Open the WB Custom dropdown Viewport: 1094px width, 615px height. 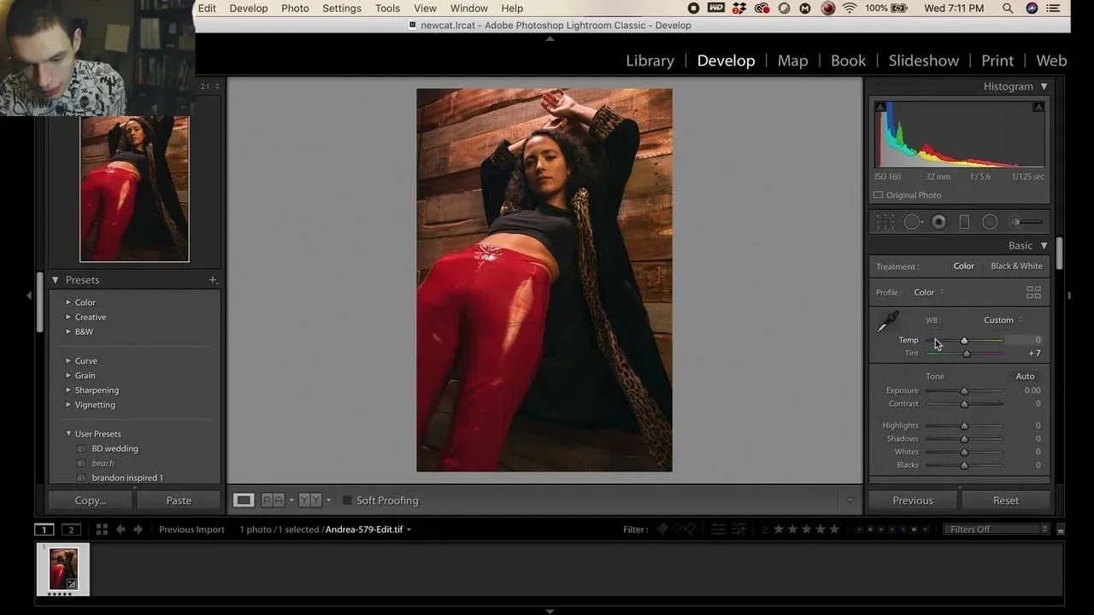tap(1003, 320)
